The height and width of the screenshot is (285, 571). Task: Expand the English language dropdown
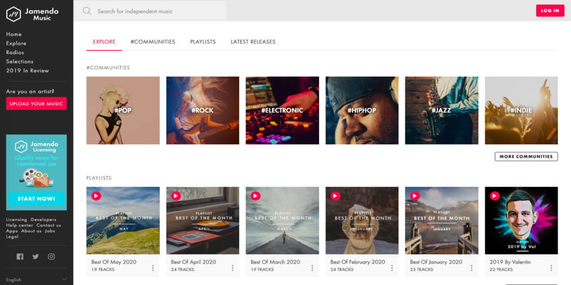(36, 279)
